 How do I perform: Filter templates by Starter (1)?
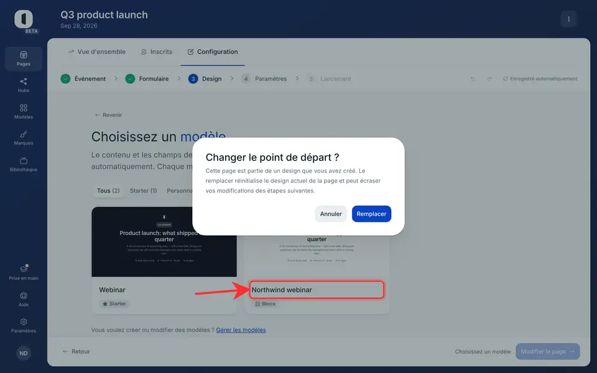(143, 191)
